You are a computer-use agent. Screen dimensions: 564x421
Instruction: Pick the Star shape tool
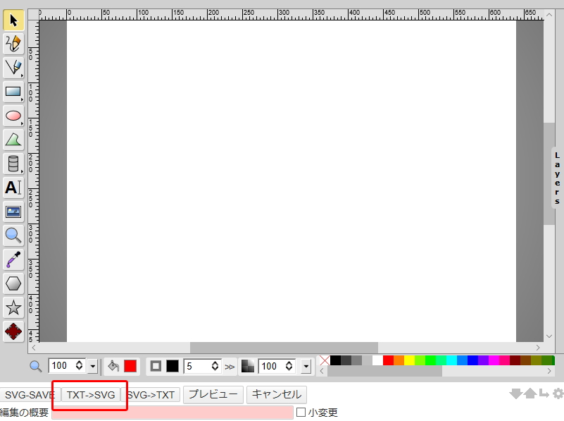13,307
